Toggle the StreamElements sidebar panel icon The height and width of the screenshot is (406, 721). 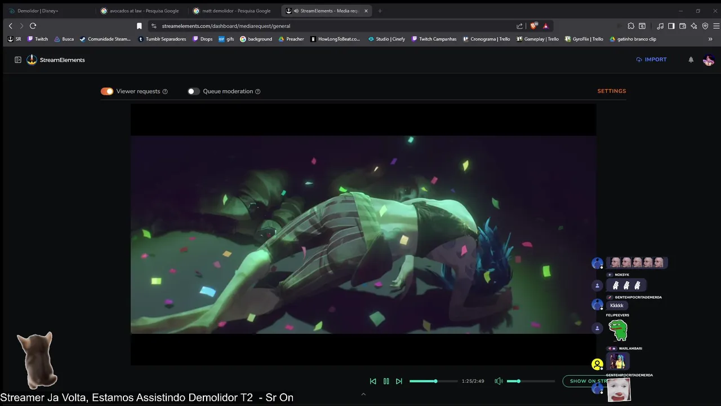coord(18,60)
